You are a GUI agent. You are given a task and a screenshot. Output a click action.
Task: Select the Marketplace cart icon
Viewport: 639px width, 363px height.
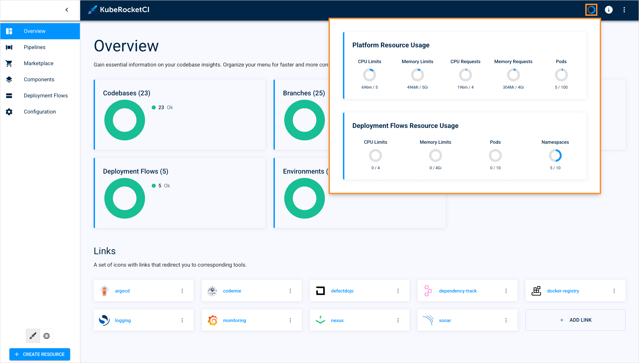click(9, 63)
